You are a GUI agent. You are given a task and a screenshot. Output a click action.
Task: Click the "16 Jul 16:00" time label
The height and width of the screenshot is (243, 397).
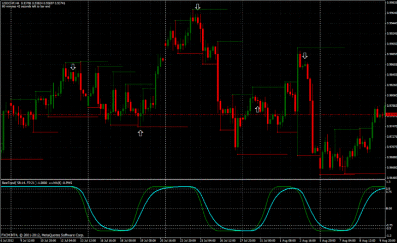coord(108,240)
